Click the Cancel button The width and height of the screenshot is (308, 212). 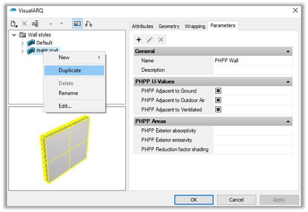point(236,200)
